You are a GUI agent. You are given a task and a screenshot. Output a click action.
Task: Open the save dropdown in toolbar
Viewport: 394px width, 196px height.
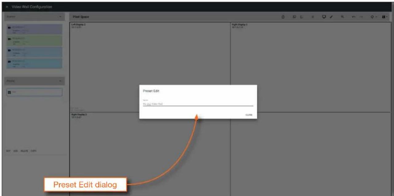click(385, 17)
